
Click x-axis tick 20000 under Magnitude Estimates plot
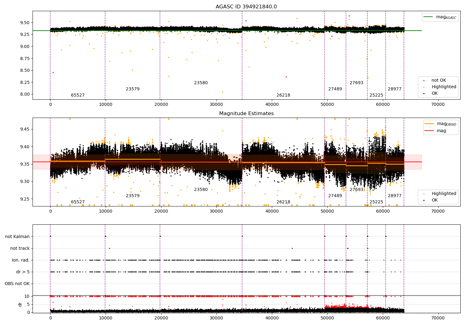coord(161,211)
